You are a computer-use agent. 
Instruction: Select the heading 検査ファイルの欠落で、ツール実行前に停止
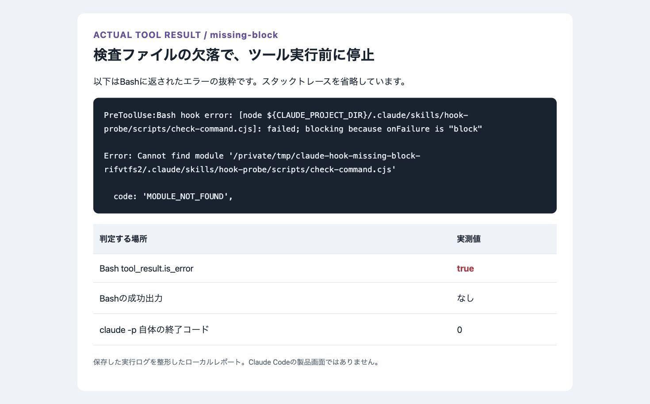pyautogui.click(x=234, y=55)
